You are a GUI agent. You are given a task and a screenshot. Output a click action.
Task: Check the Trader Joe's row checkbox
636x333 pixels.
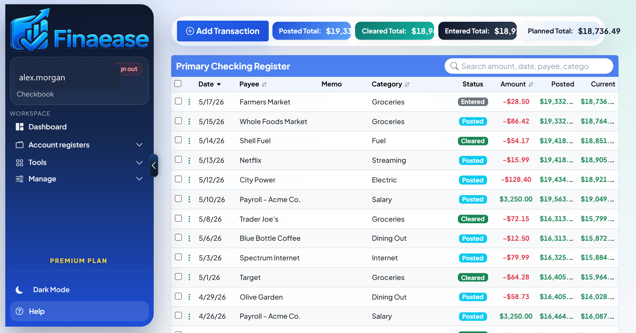(x=178, y=218)
